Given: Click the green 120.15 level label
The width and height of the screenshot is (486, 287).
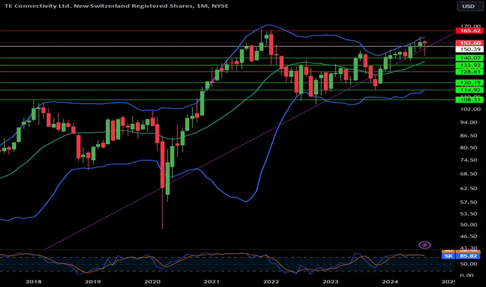Looking at the screenshot, I should (470, 82).
